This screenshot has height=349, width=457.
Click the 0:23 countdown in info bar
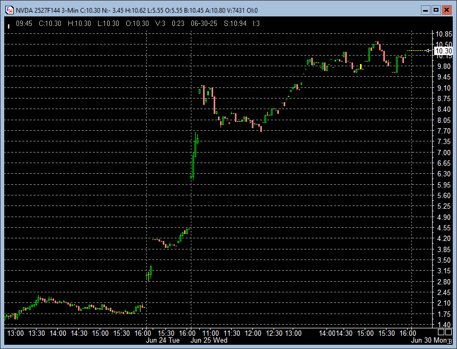click(x=178, y=24)
